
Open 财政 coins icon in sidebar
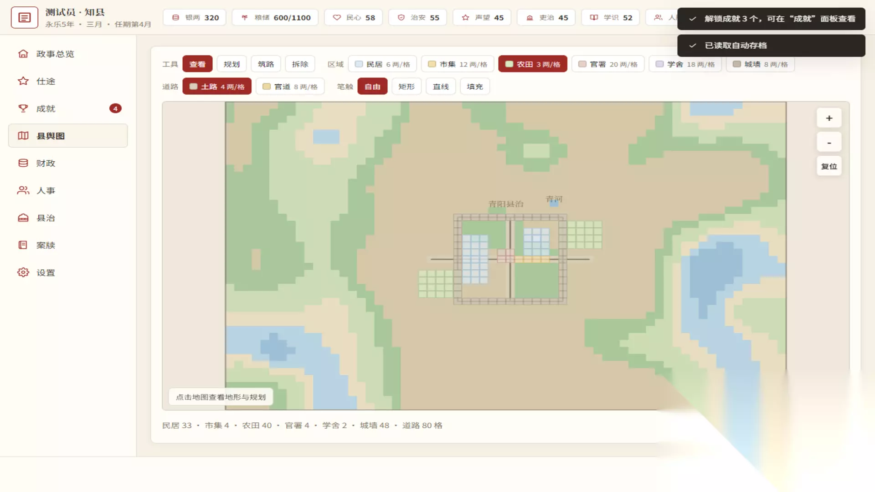[x=23, y=163]
